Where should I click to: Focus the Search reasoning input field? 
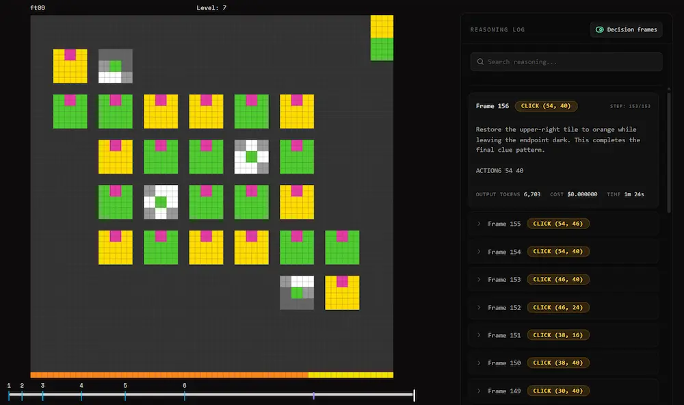(x=566, y=62)
